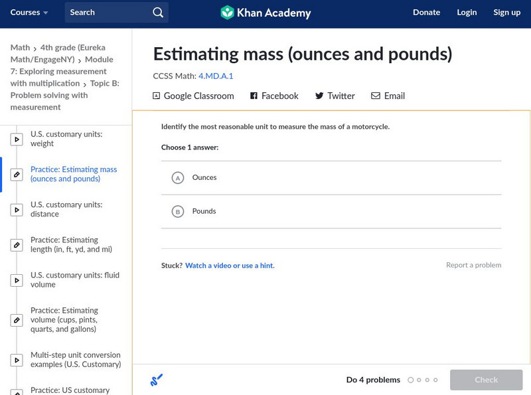
Task: Open 'Watch a video or use a hint'
Action: 230,266
